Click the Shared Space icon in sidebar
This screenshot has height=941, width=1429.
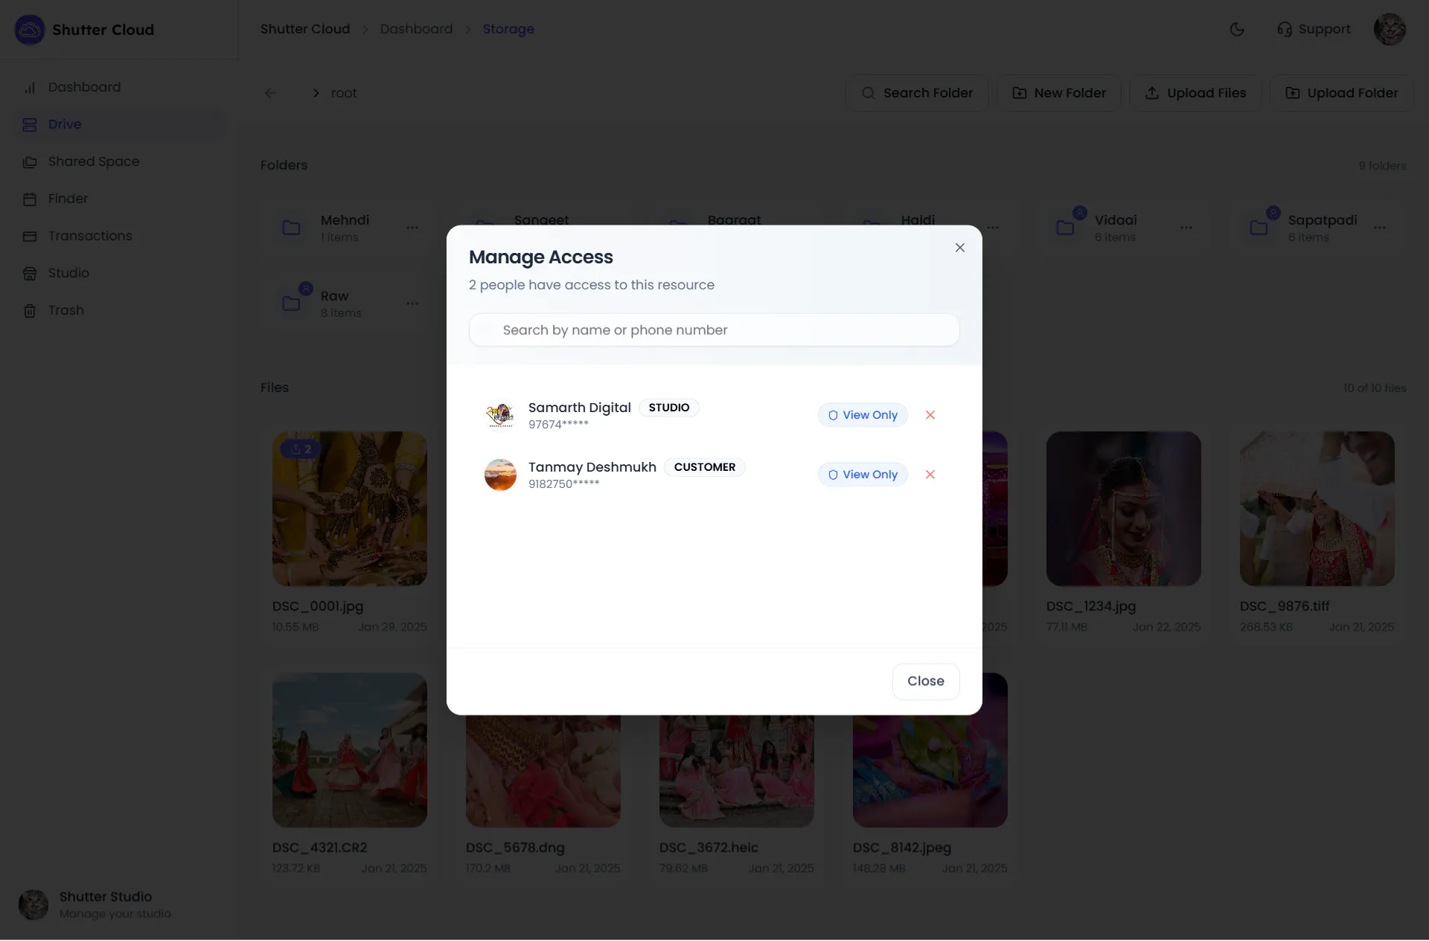point(30,162)
